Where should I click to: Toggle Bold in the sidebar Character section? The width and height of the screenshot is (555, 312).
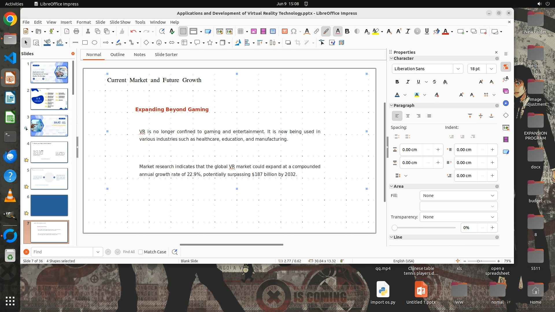tap(397, 82)
